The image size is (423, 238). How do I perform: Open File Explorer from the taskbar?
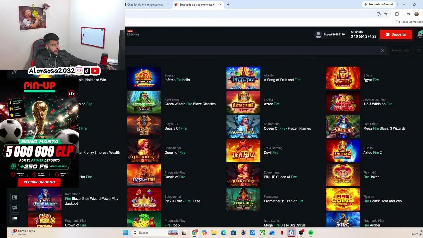[214, 233]
